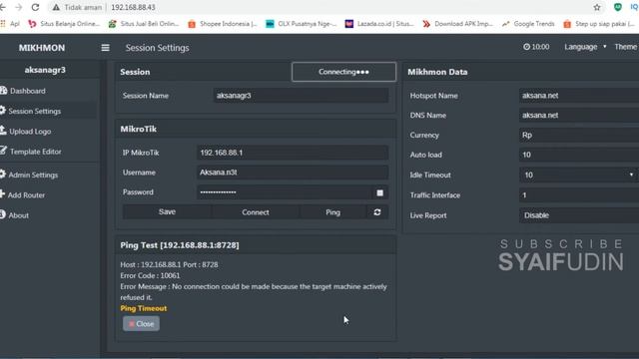Expand the Idle Timeout dropdown

[579, 175]
